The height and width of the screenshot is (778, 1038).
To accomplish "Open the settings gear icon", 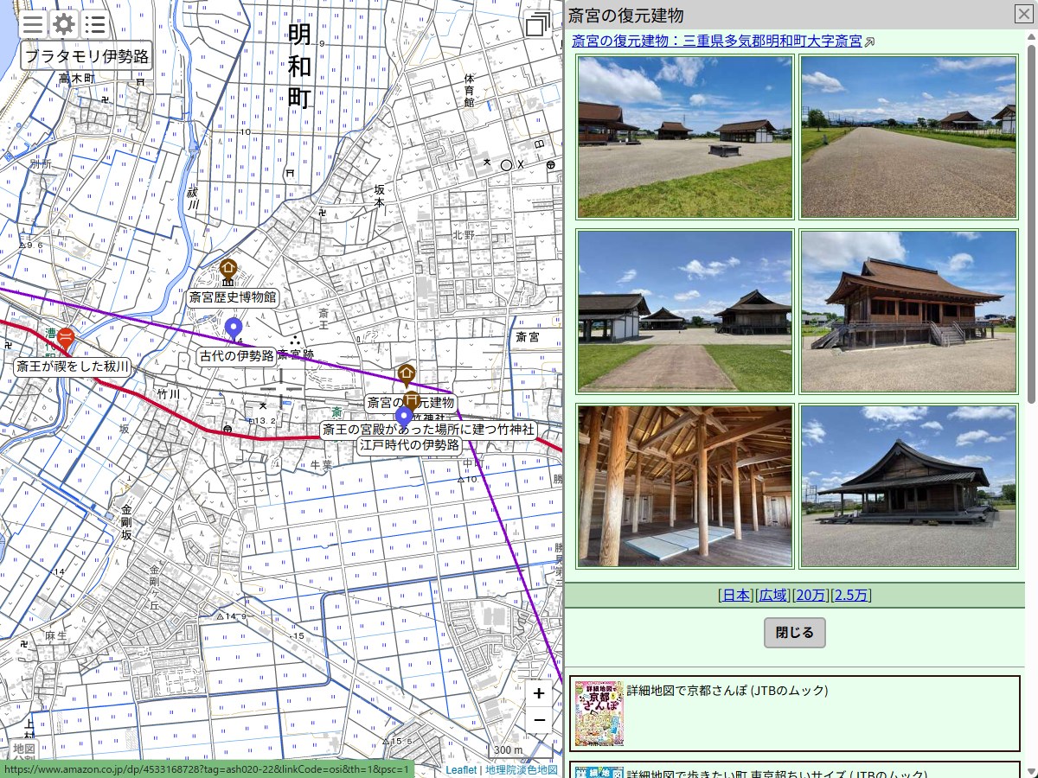I will [64, 24].
